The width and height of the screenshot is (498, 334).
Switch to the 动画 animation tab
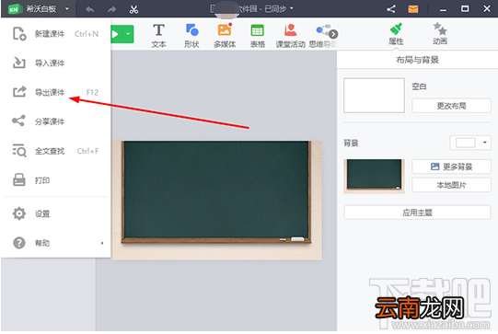440,34
